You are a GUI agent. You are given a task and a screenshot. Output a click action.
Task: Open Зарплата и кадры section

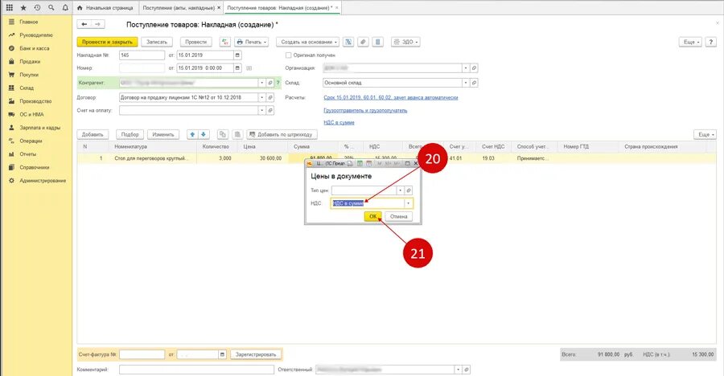point(39,128)
